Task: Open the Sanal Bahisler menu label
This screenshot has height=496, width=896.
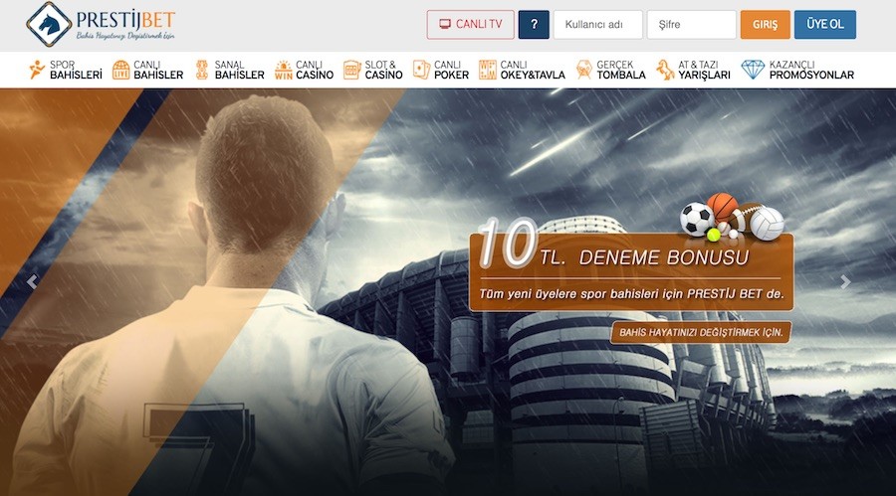Action: (x=239, y=70)
